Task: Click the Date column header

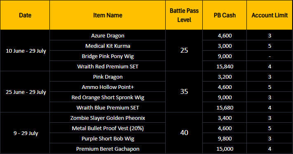Action: click(x=25, y=15)
